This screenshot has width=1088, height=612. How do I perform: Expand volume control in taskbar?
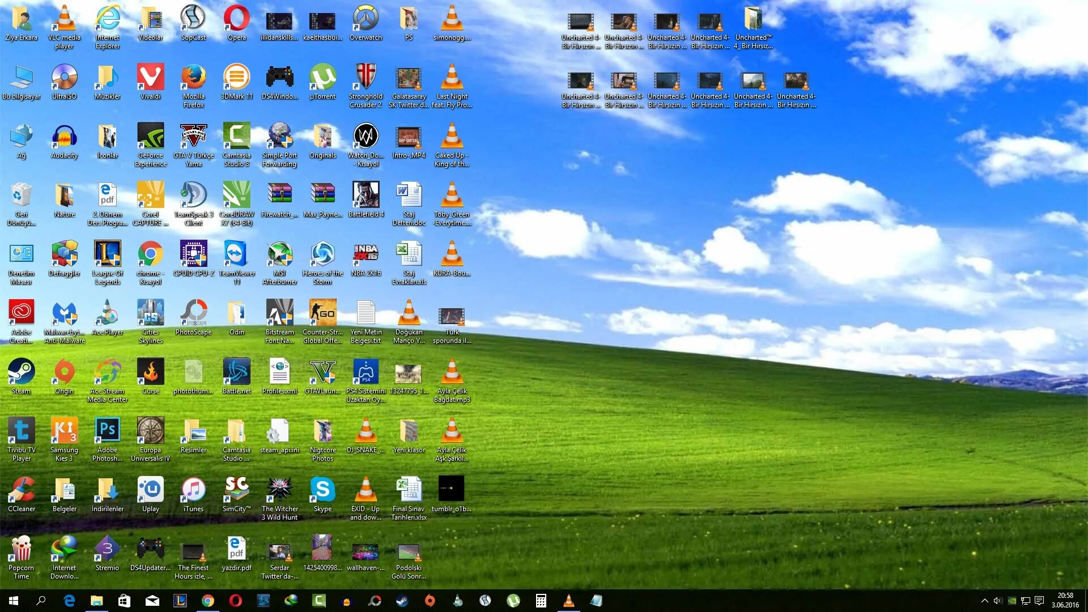(x=999, y=601)
